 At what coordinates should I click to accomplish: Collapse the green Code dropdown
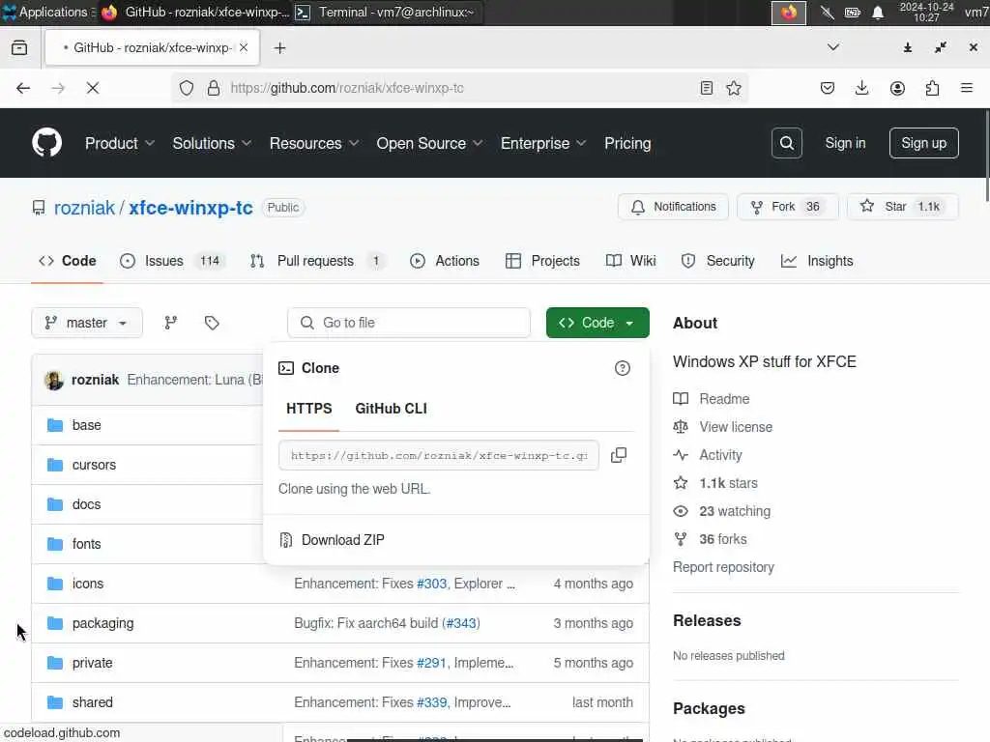[x=597, y=323]
